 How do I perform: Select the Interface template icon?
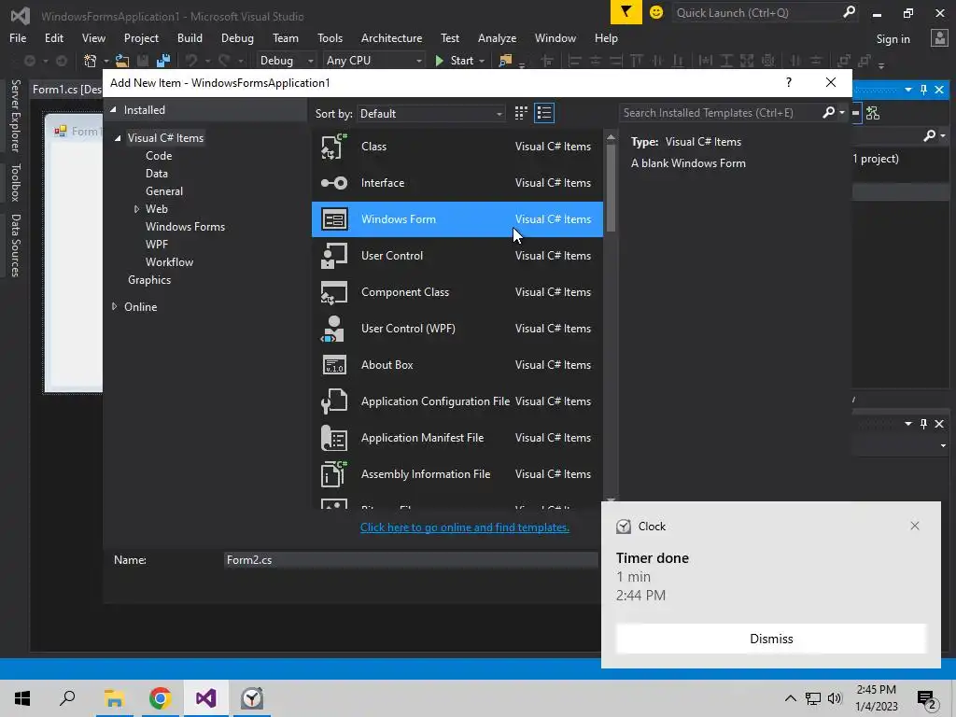334,183
